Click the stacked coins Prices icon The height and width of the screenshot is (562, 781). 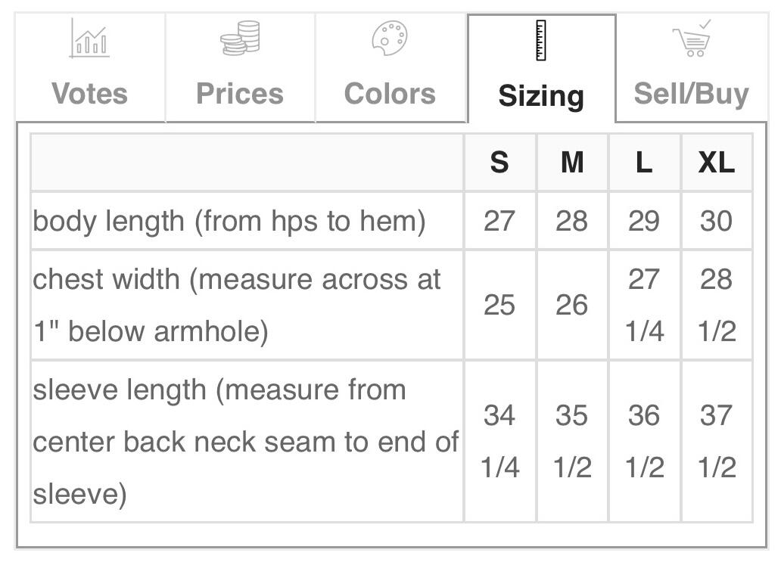click(240, 38)
